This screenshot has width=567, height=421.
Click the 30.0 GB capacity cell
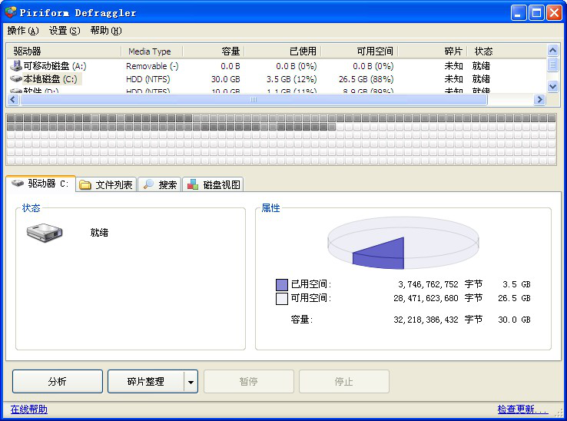coord(226,79)
